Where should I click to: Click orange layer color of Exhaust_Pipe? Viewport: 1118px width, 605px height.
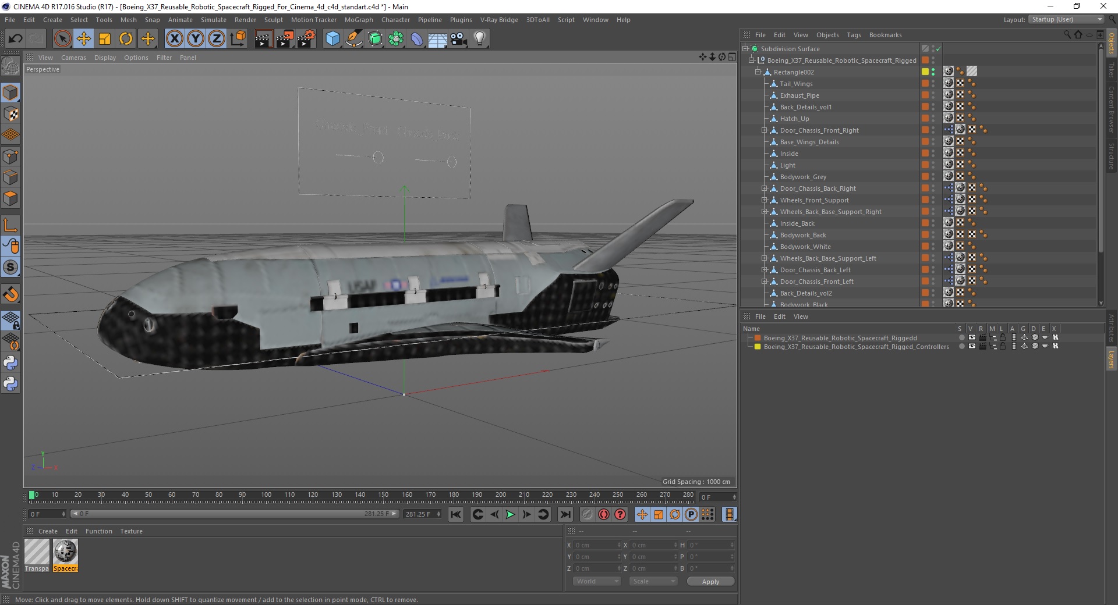925,95
